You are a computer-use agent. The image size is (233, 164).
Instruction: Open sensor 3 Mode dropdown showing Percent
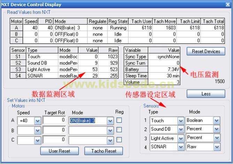tap(217, 138)
